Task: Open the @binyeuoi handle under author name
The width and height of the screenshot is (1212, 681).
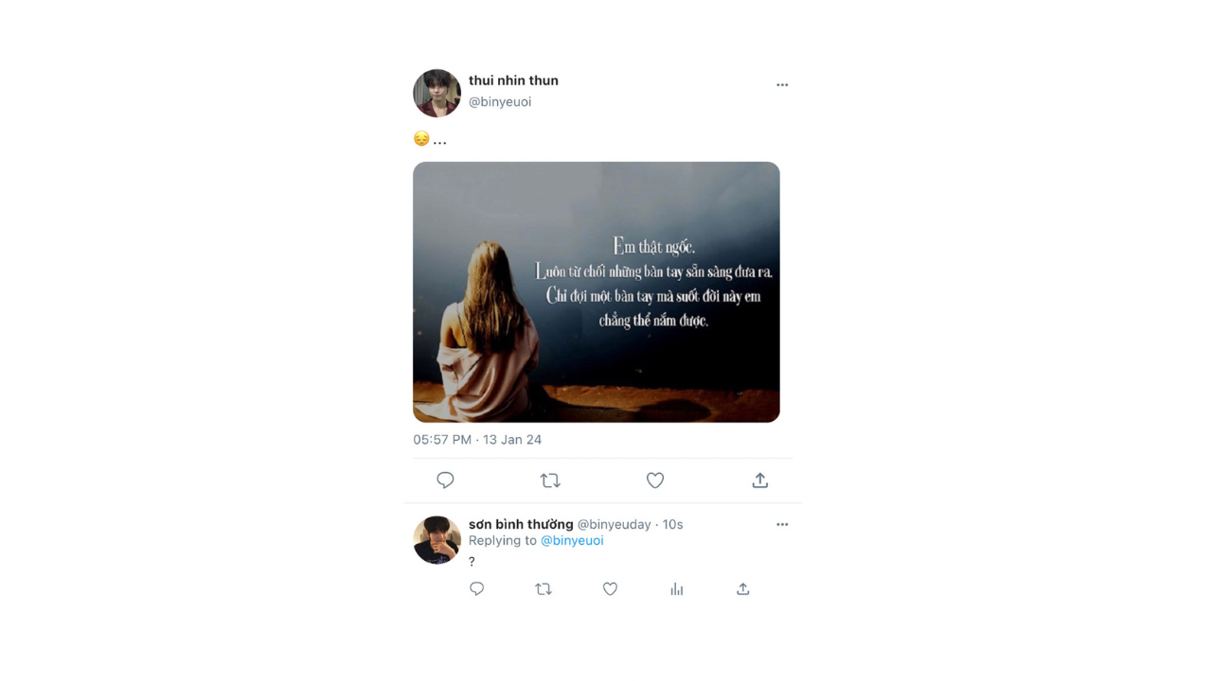Action: pyautogui.click(x=500, y=102)
